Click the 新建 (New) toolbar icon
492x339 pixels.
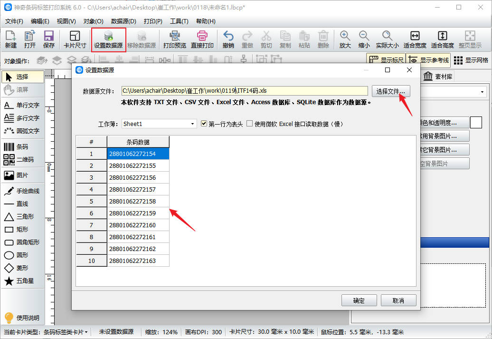[10, 39]
